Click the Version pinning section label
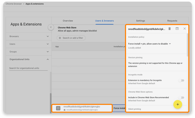 point(135,58)
